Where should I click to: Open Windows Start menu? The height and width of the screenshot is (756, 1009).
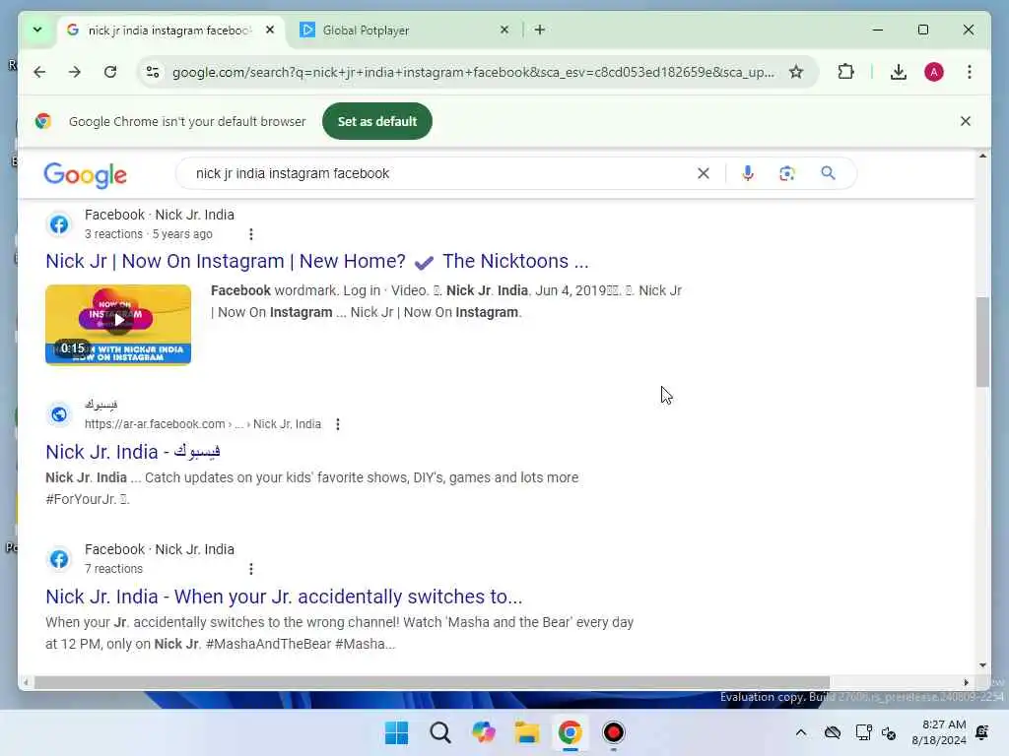pos(396,732)
